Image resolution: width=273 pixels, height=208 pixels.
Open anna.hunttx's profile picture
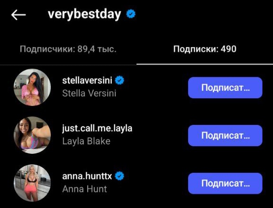(x=32, y=183)
